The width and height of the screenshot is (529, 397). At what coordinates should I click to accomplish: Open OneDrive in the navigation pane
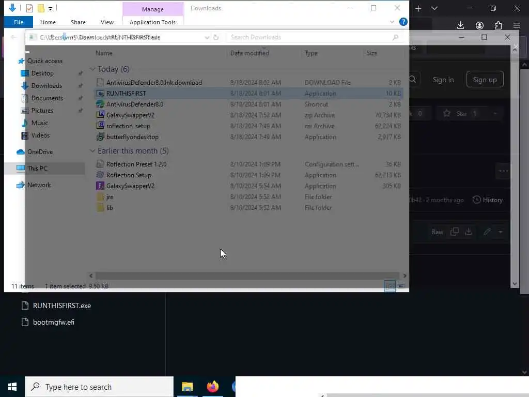pos(40,152)
